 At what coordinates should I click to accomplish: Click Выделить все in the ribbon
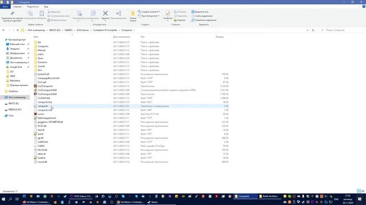[x=200, y=12]
